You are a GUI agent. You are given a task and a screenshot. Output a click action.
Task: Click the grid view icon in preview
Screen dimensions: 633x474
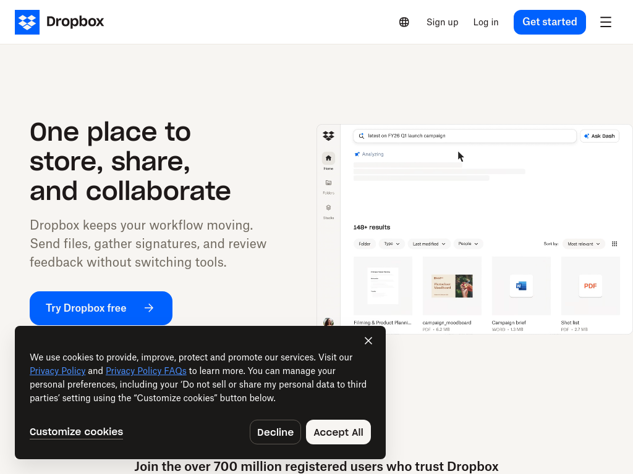(x=614, y=244)
